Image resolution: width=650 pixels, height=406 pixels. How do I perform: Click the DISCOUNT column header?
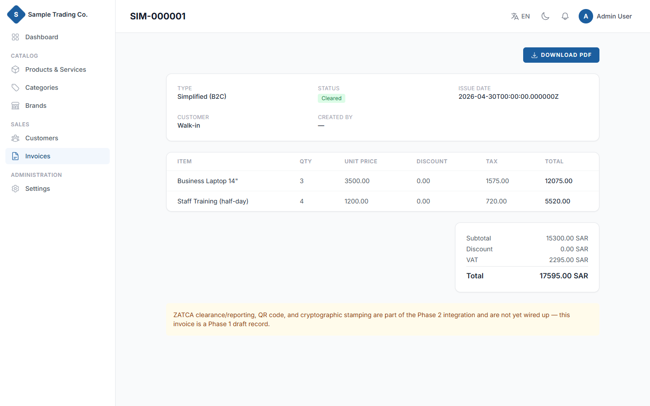tap(432, 161)
